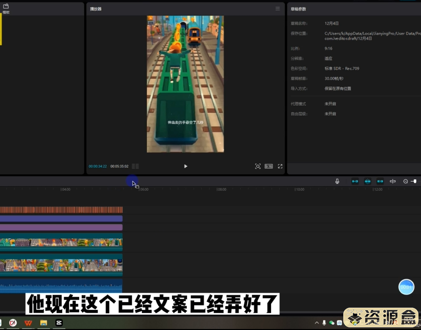Image resolution: width=421 pixels, height=330 pixels.
Task: Select the blue audio waveform clip
Action: [61, 286]
